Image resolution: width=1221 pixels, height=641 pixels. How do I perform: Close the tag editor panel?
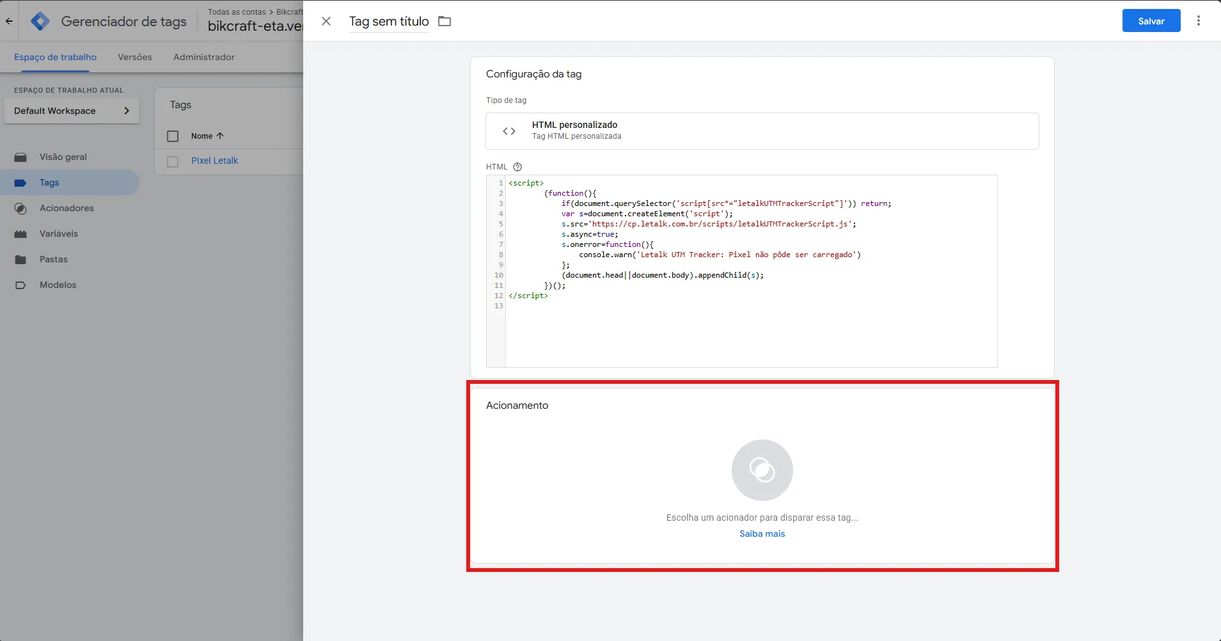[326, 21]
